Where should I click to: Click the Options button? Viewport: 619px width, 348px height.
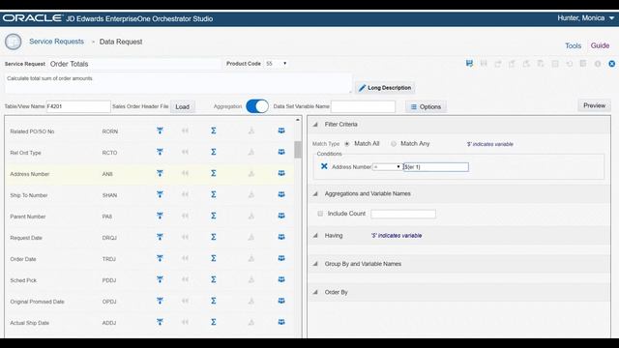click(426, 106)
